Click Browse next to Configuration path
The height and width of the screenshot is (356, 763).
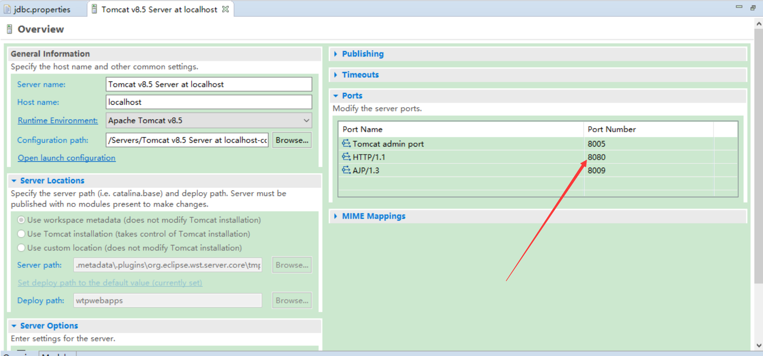click(x=292, y=140)
